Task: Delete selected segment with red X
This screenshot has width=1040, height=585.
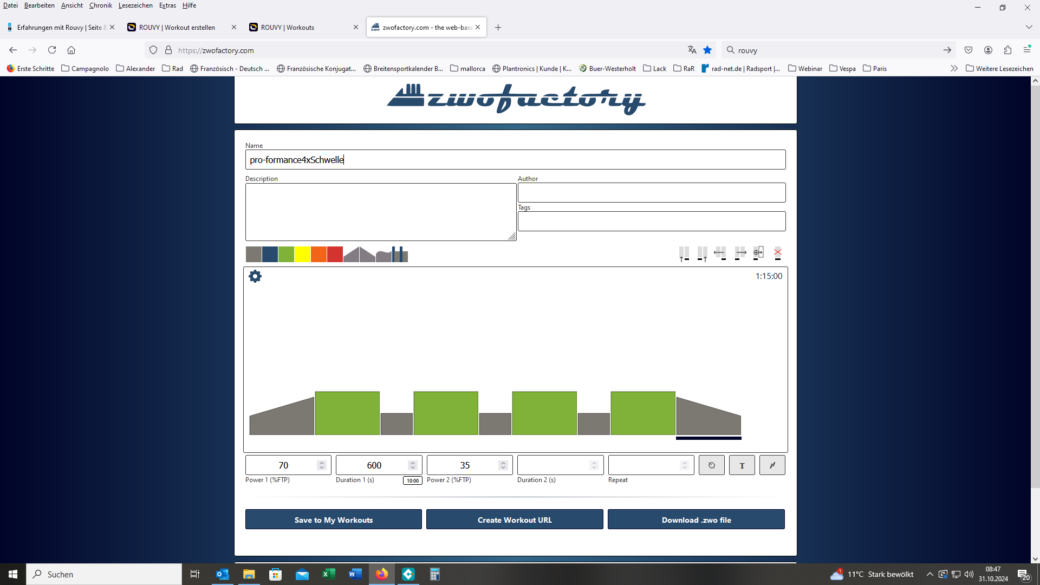Action: 778,253
